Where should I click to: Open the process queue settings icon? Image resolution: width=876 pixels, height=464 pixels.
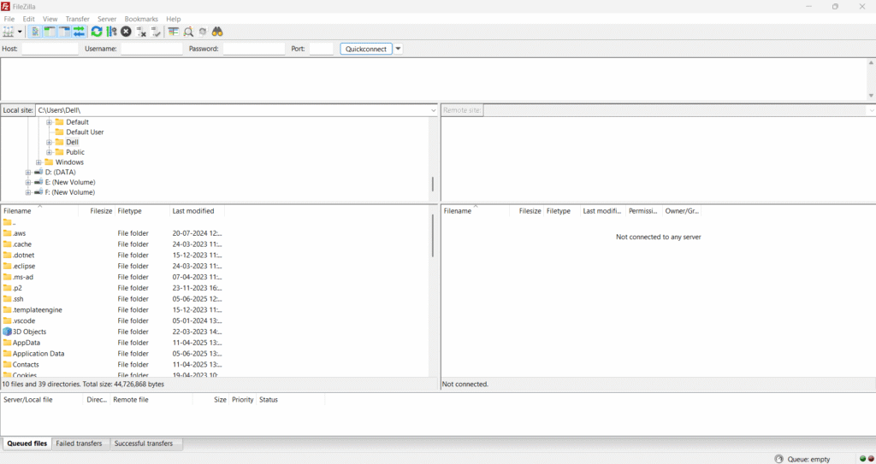pos(111,32)
